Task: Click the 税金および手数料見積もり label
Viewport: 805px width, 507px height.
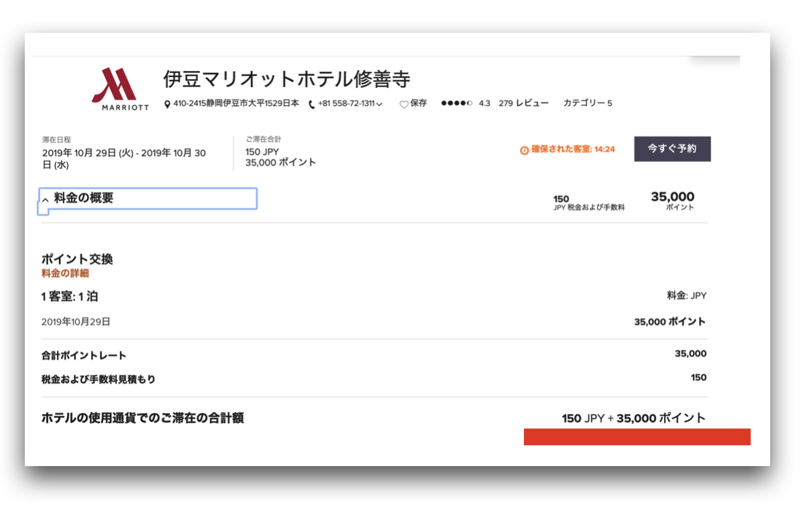Action: [99, 380]
